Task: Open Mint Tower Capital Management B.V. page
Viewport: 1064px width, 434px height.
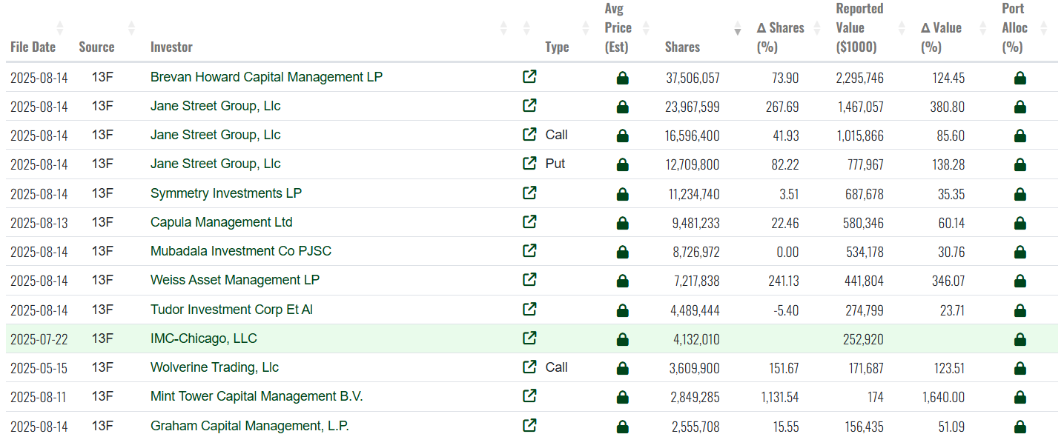Action: 257,395
